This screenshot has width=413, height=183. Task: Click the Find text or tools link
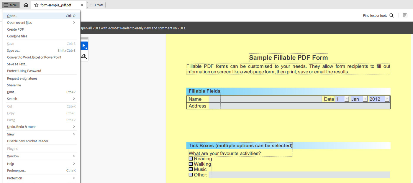tap(375, 15)
